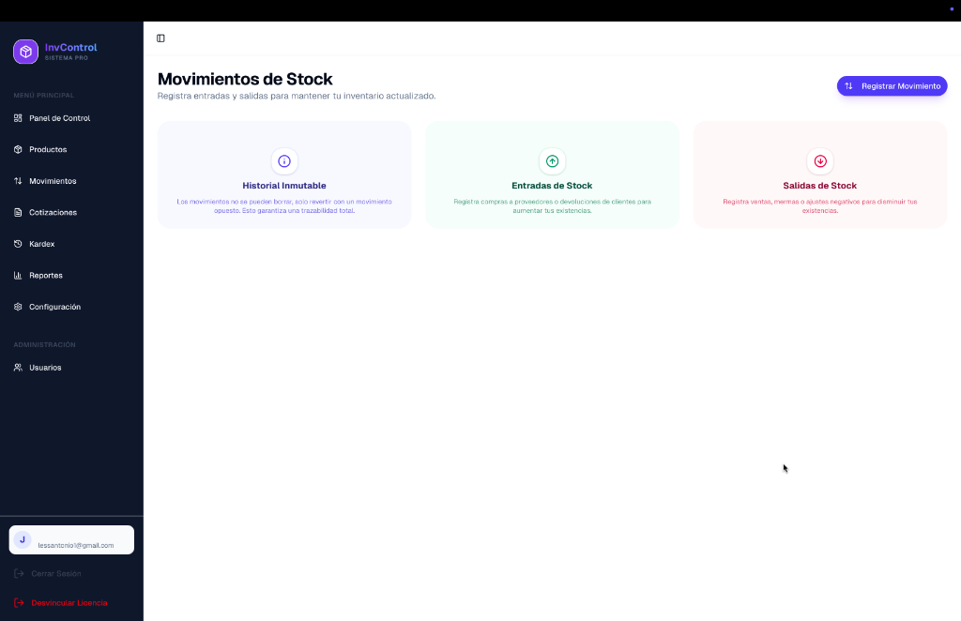Click the Salidas de Stock down-arrow icon

[x=820, y=161]
